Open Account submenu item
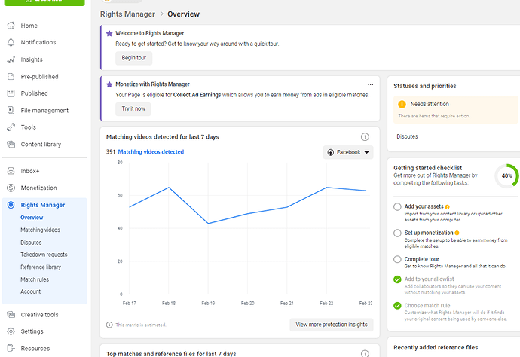 30,291
